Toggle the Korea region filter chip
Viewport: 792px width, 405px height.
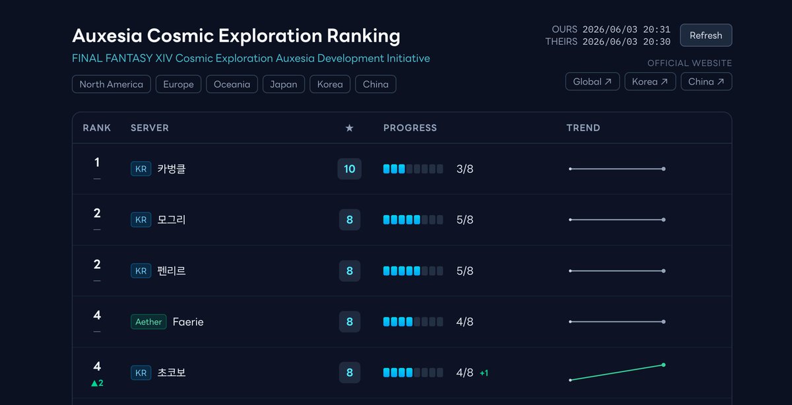(x=330, y=84)
